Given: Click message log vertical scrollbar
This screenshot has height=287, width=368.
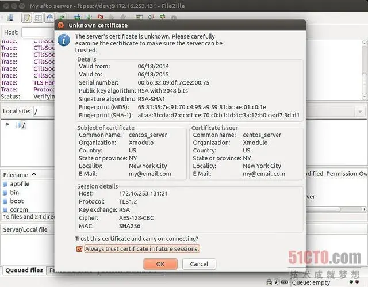Looking at the screenshot, I should [x=365, y=70].
